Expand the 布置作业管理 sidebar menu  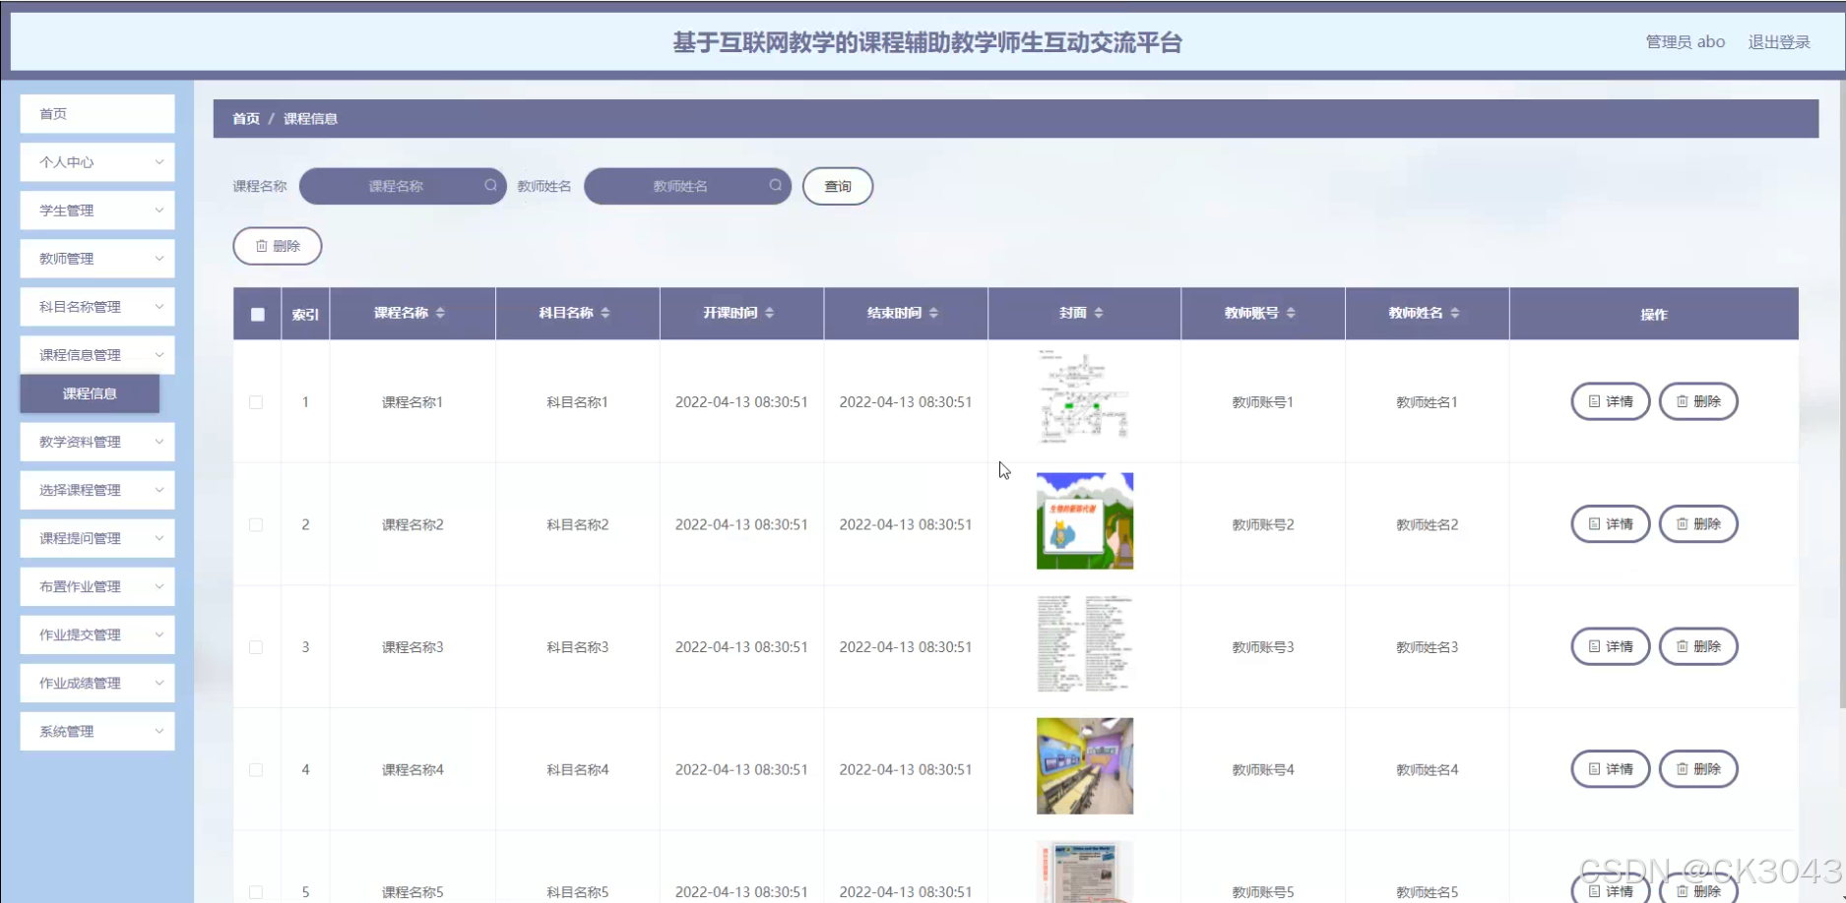[97, 586]
